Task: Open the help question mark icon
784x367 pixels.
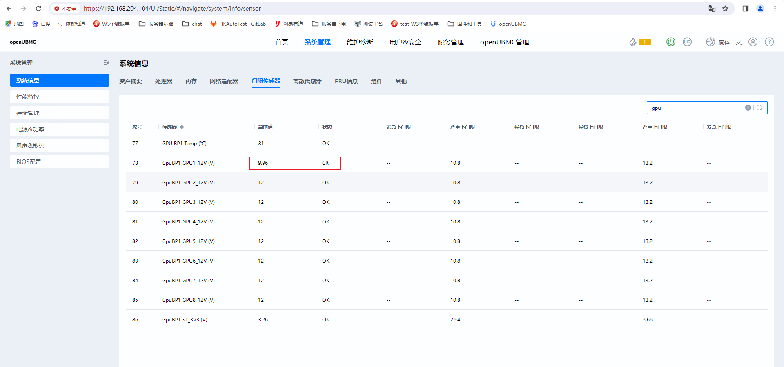Action: click(x=769, y=42)
